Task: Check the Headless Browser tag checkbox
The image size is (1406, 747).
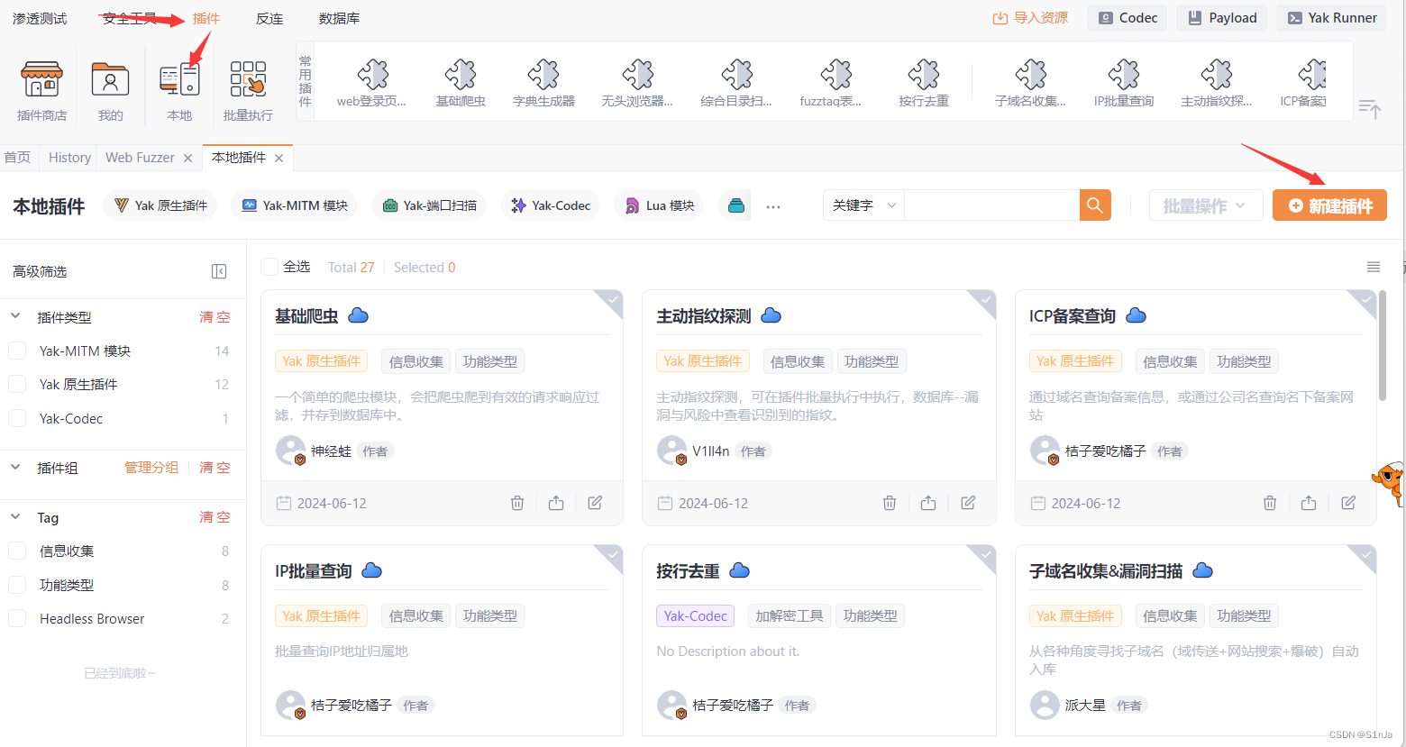Action: 16,618
